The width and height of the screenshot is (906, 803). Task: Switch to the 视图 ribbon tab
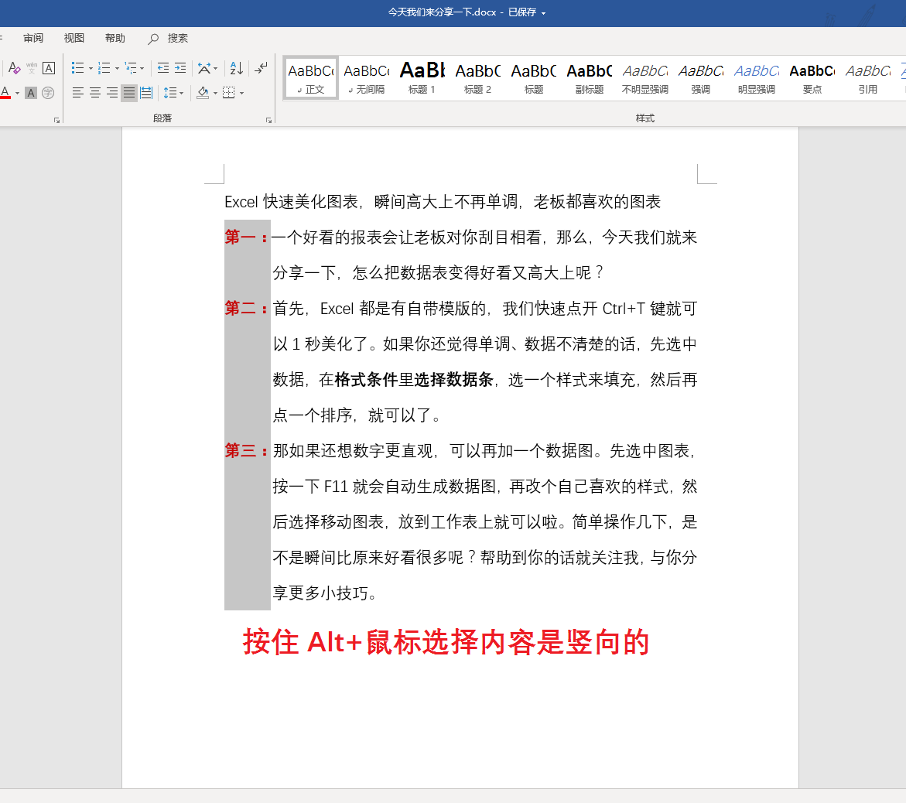(x=74, y=38)
